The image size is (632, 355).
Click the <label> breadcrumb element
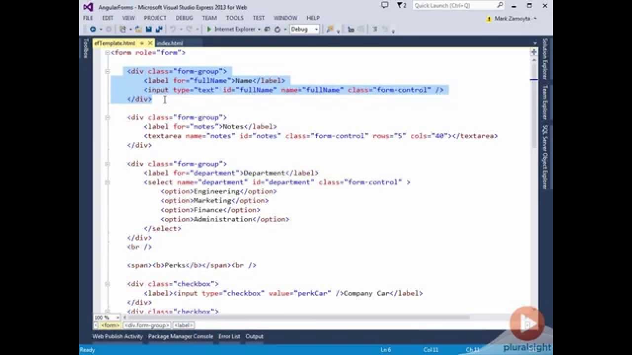184,325
